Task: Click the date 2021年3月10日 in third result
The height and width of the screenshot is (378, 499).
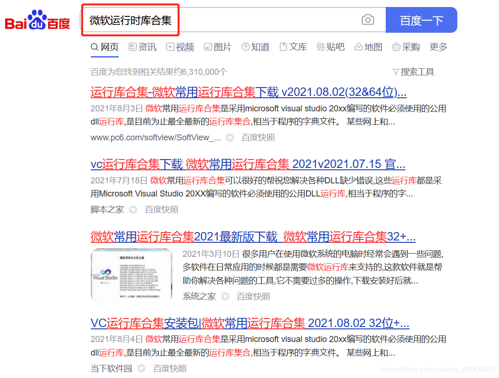Action: pos(211,254)
